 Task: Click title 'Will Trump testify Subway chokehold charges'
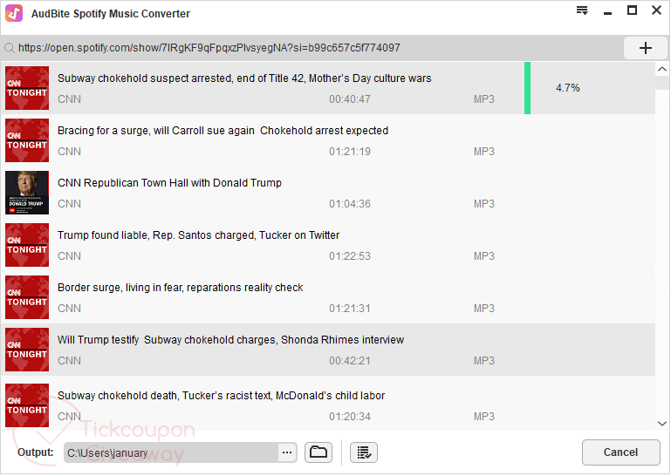pyautogui.click(x=230, y=340)
